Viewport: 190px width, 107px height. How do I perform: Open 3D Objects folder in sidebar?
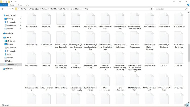point(11,41)
